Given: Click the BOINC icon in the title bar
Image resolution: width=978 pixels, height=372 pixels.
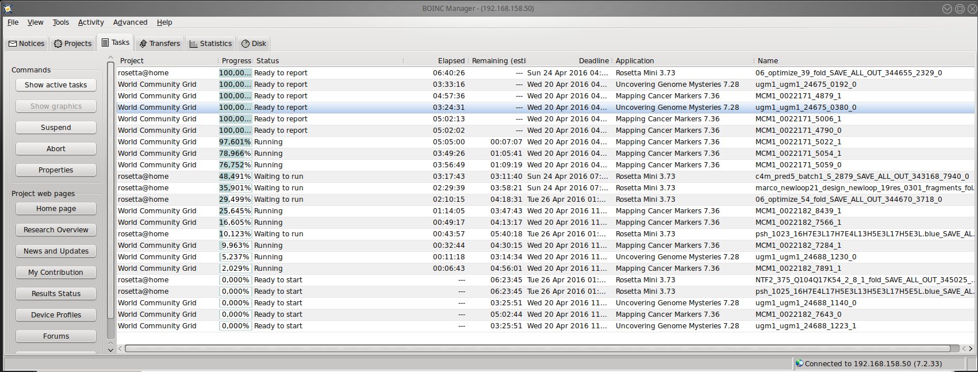Looking at the screenshot, I should [x=7, y=8].
